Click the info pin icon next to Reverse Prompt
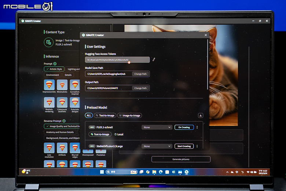 tap(64, 121)
